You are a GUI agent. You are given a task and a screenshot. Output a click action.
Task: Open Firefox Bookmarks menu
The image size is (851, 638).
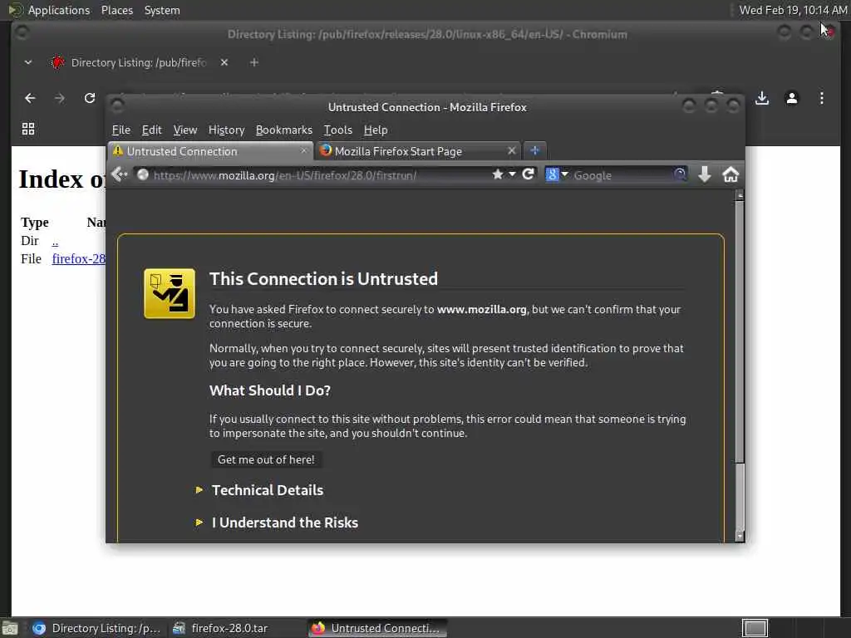click(x=284, y=130)
